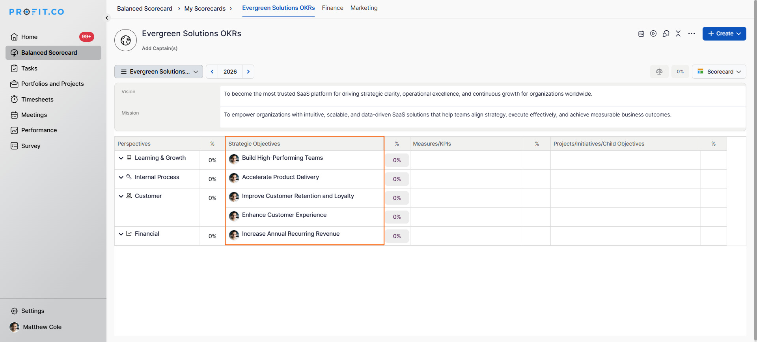Click the play circle icon
This screenshot has width=757, height=342.
tap(653, 34)
